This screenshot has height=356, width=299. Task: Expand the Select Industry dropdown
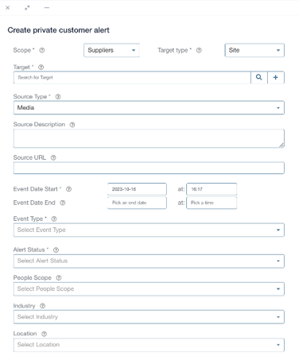click(149, 317)
